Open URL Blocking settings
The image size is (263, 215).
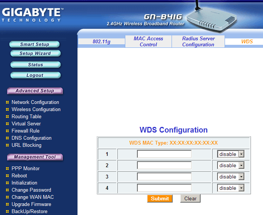point(26,145)
